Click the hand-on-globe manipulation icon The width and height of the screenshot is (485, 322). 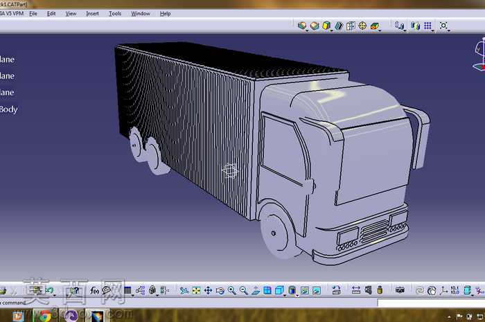coord(432,290)
